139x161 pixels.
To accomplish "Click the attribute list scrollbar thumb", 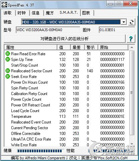I will tap(132, 93).
